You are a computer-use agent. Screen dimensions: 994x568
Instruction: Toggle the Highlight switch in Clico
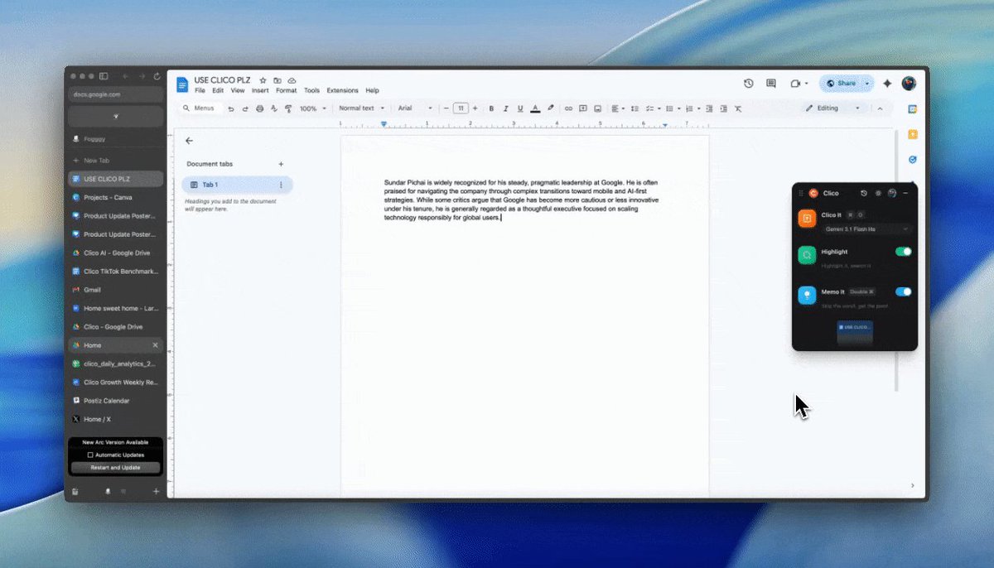904,252
